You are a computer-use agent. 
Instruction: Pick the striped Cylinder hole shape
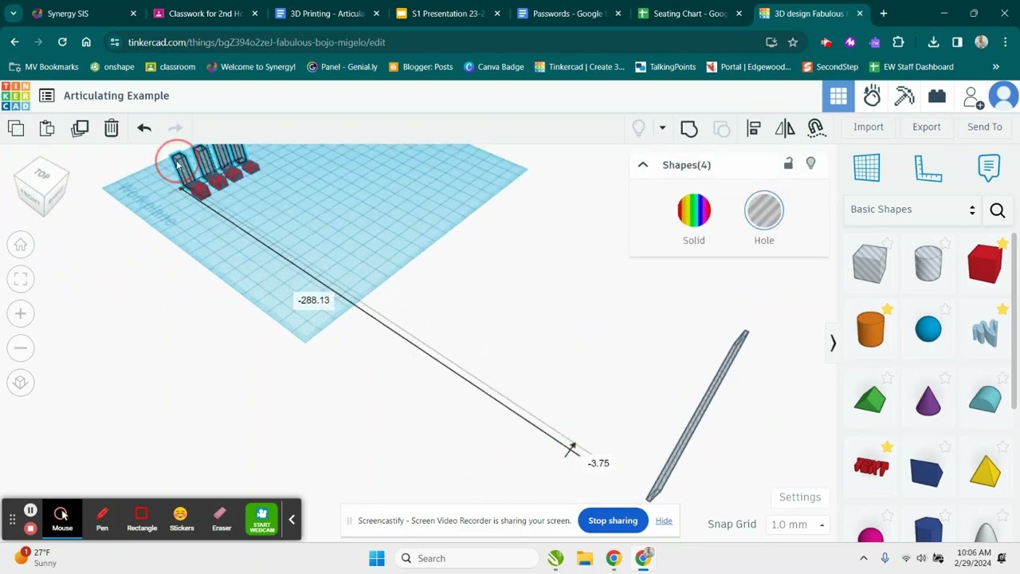(928, 263)
